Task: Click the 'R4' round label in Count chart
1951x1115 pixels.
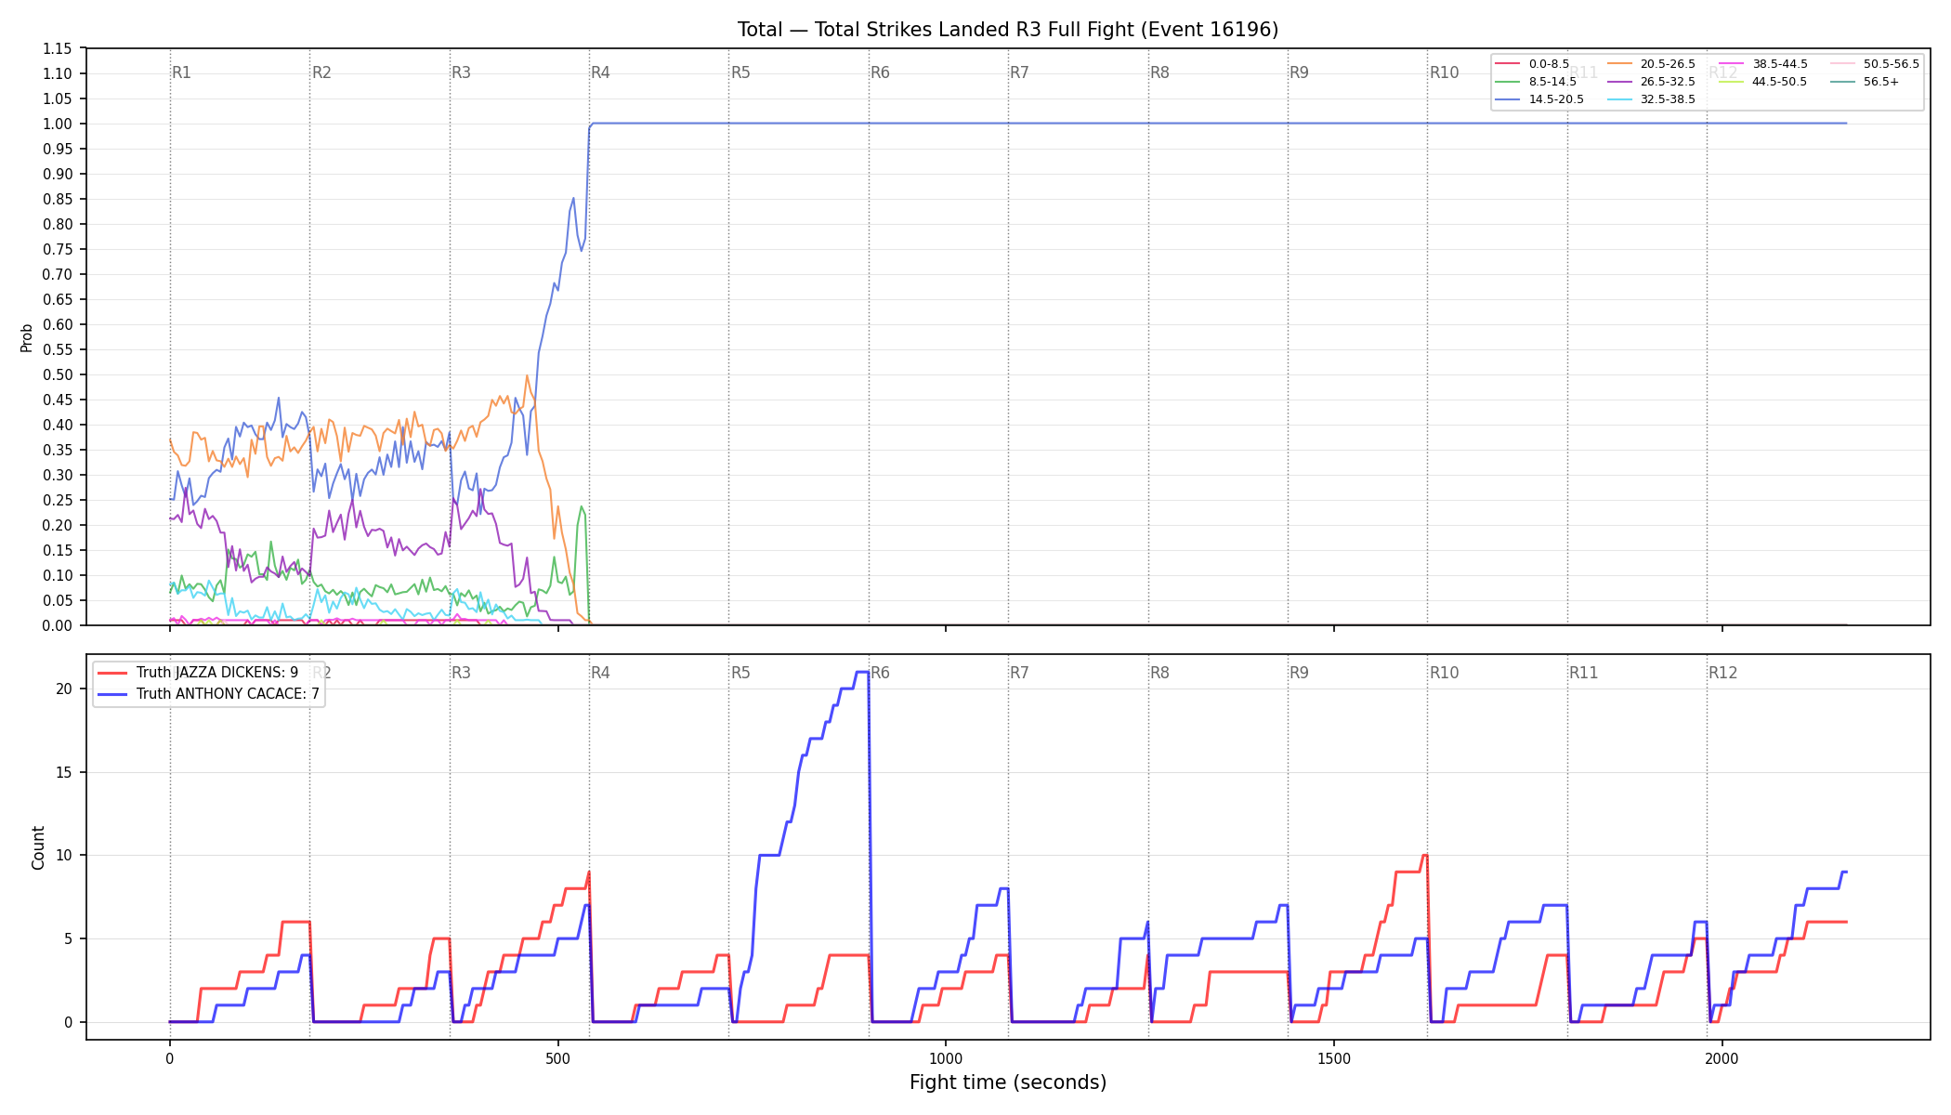Action: pos(600,673)
